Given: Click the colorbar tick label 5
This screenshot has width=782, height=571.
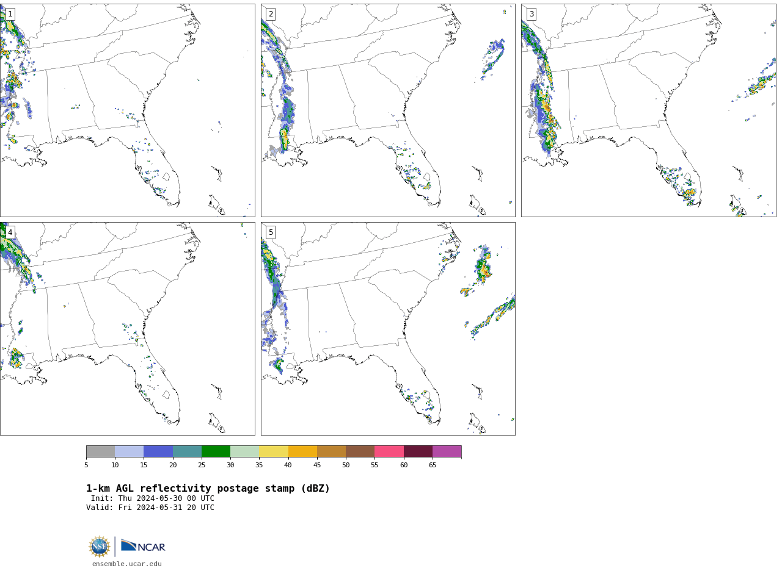Looking at the screenshot, I should (x=86, y=465).
